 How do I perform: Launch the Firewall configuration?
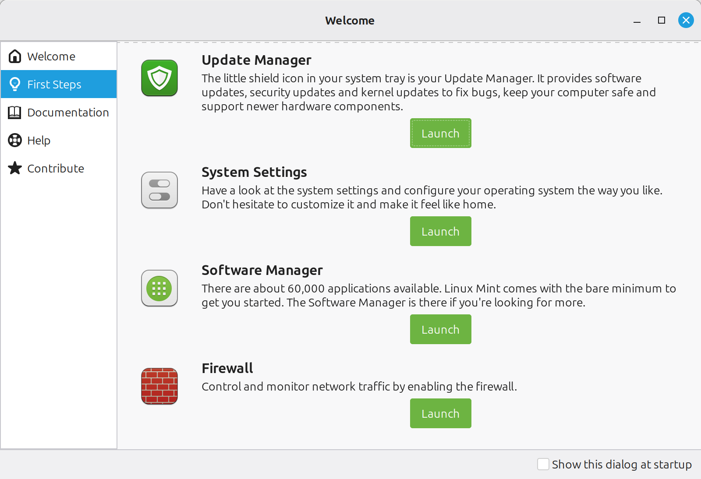click(441, 413)
